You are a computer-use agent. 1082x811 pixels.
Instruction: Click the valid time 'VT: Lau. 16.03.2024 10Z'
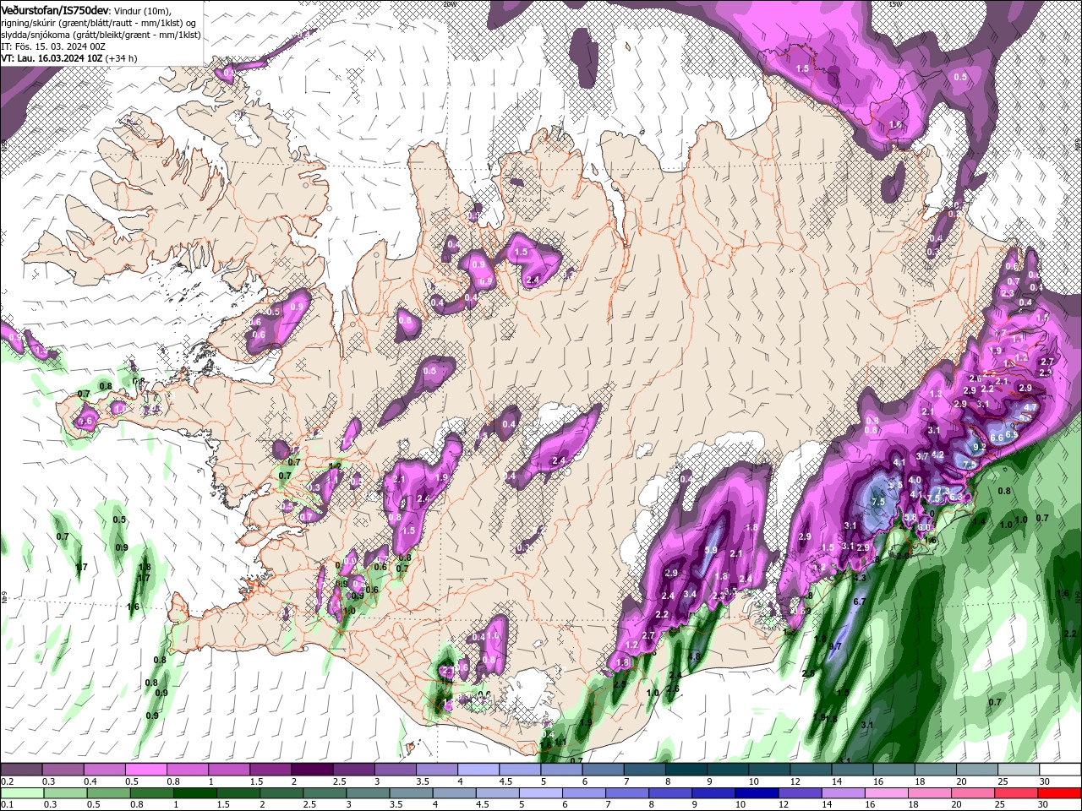click(52, 58)
